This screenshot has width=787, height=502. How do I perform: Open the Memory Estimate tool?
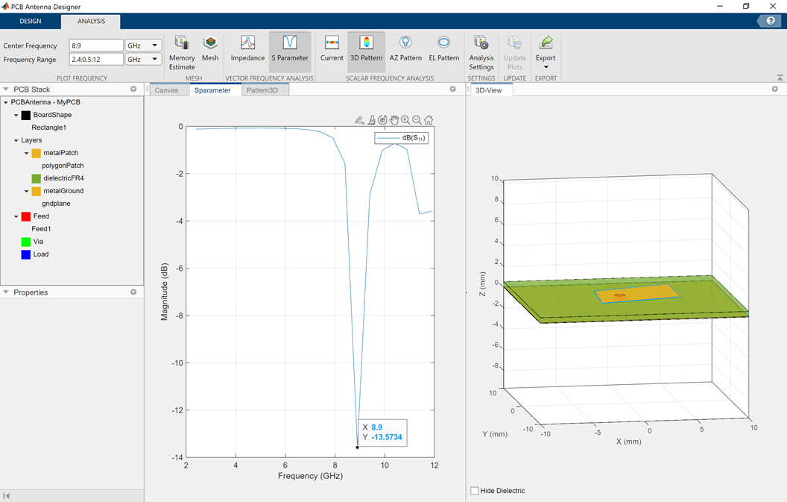(x=181, y=51)
